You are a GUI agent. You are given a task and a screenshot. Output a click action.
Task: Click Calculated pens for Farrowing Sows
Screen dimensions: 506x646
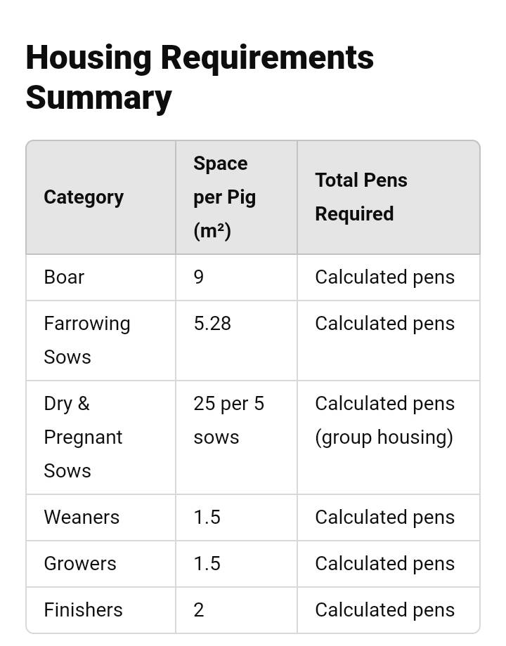click(384, 324)
